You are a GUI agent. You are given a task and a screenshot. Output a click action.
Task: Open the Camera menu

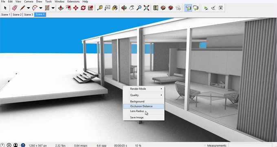pos(29,1)
